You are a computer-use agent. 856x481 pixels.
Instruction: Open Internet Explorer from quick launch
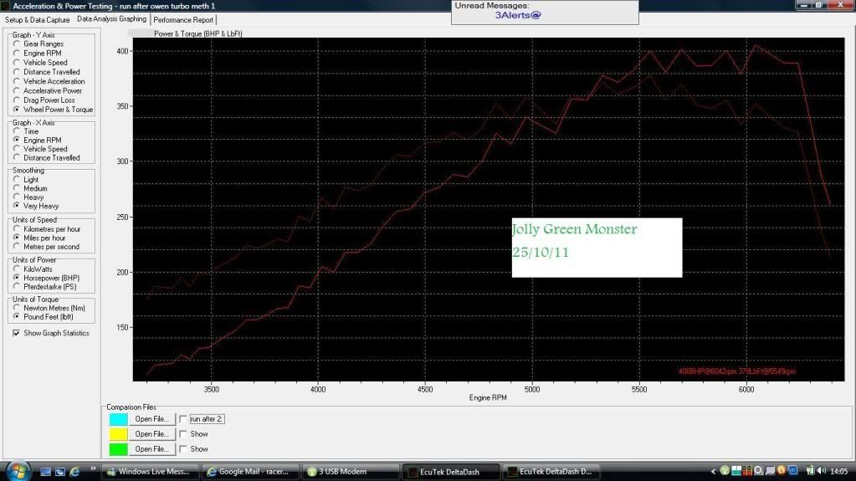(x=74, y=472)
